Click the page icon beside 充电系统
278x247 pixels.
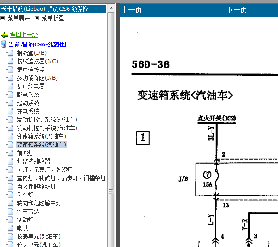(x=11, y=111)
